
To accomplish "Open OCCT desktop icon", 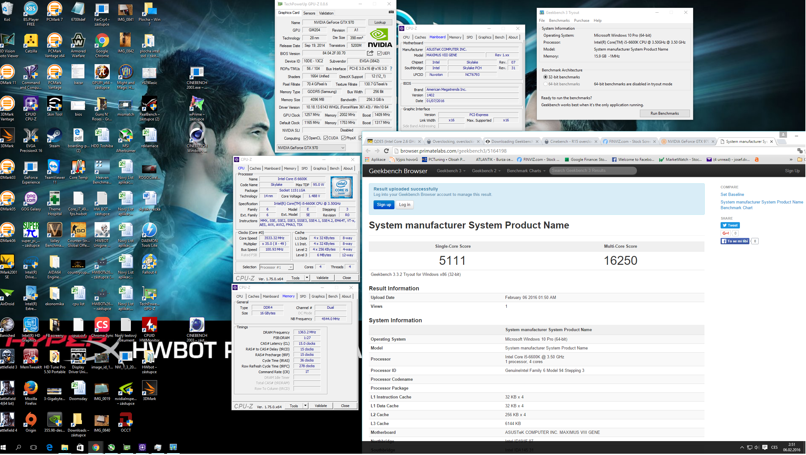I will tap(126, 423).
